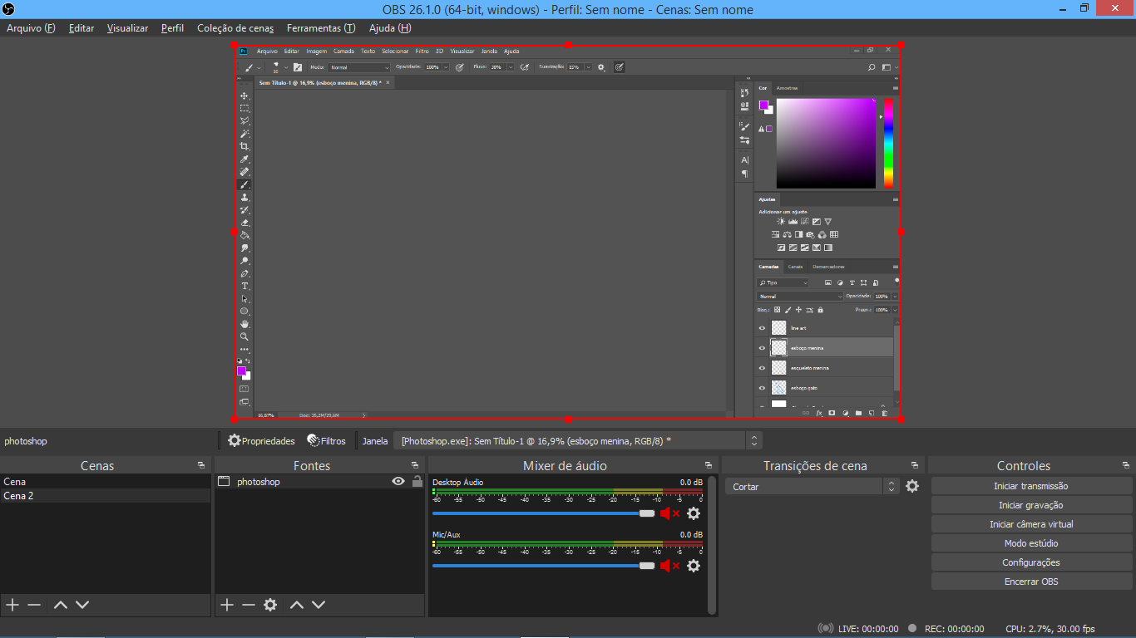Move the photoshop source up in Fontes
1136x638 pixels.
click(x=297, y=605)
